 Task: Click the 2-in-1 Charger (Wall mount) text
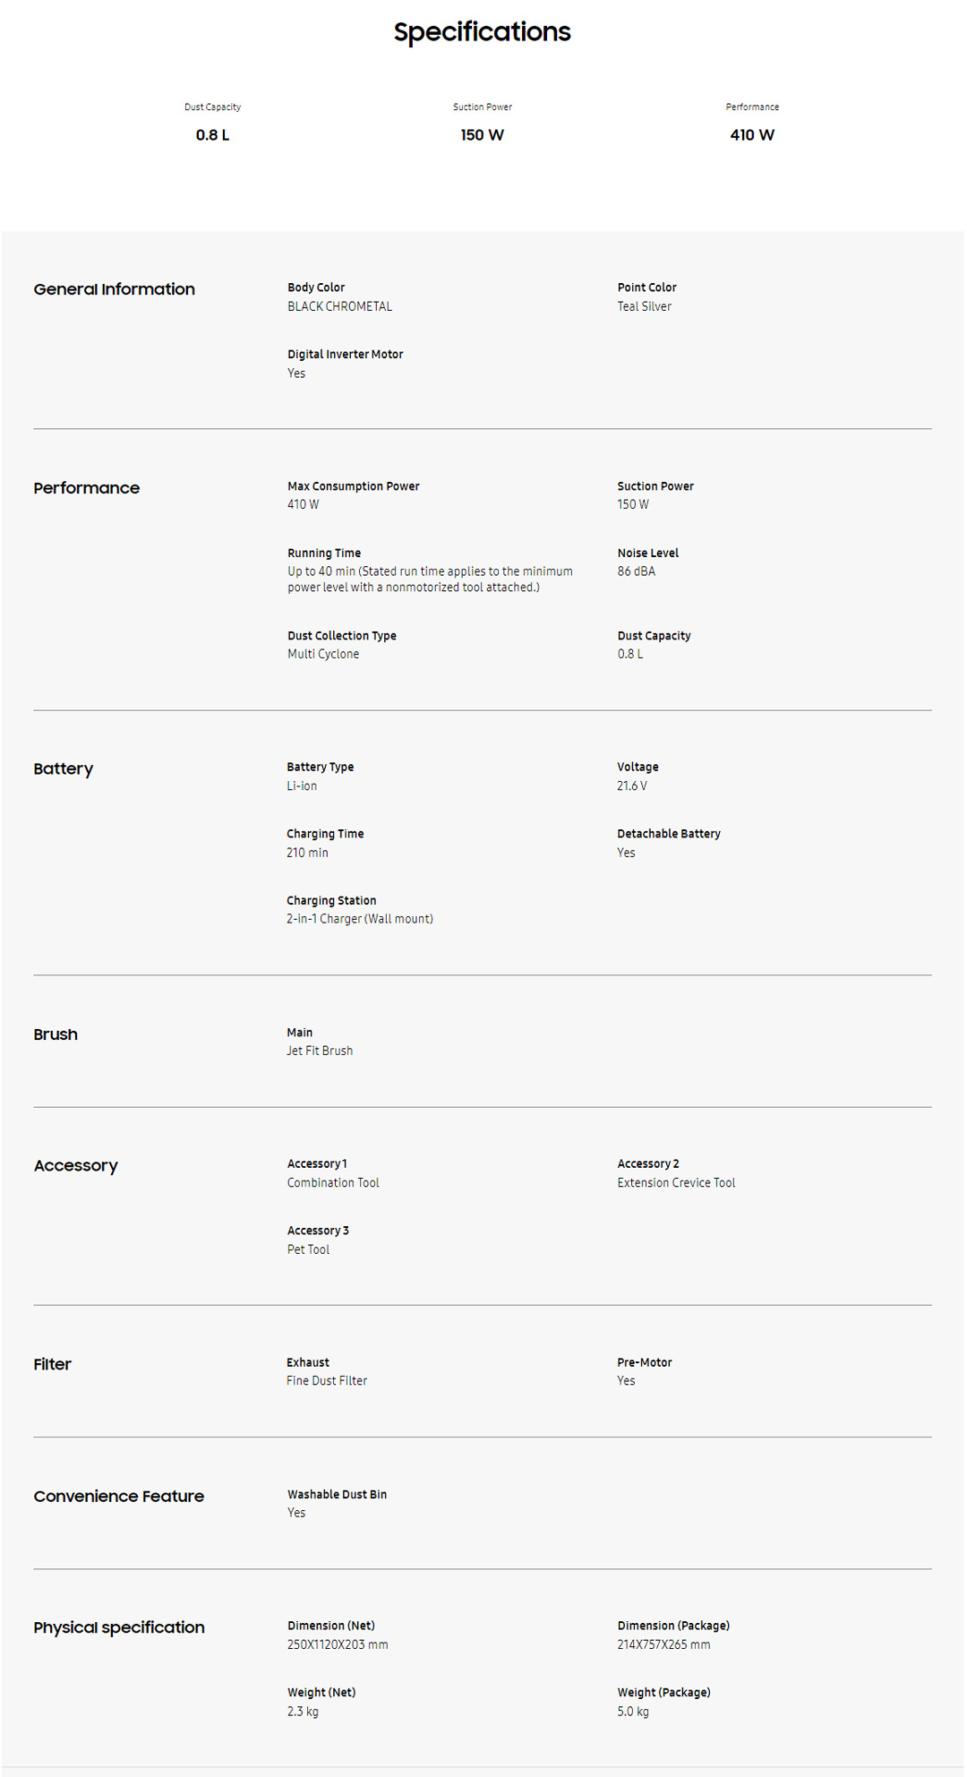pos(360,919)
